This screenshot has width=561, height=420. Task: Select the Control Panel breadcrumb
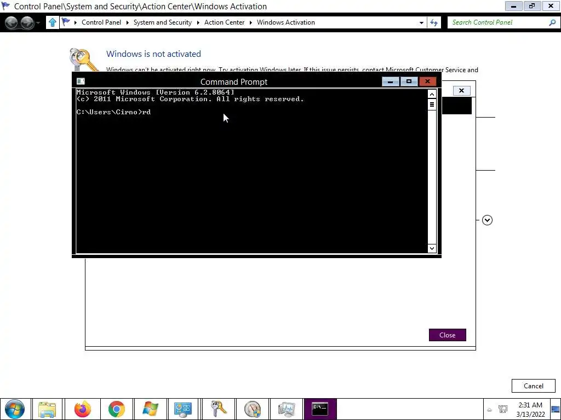[x=101, y=22]
